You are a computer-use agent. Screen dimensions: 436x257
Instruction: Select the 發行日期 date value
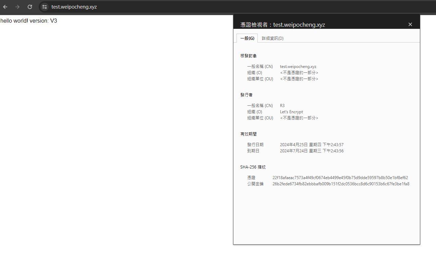click(312, 145)
